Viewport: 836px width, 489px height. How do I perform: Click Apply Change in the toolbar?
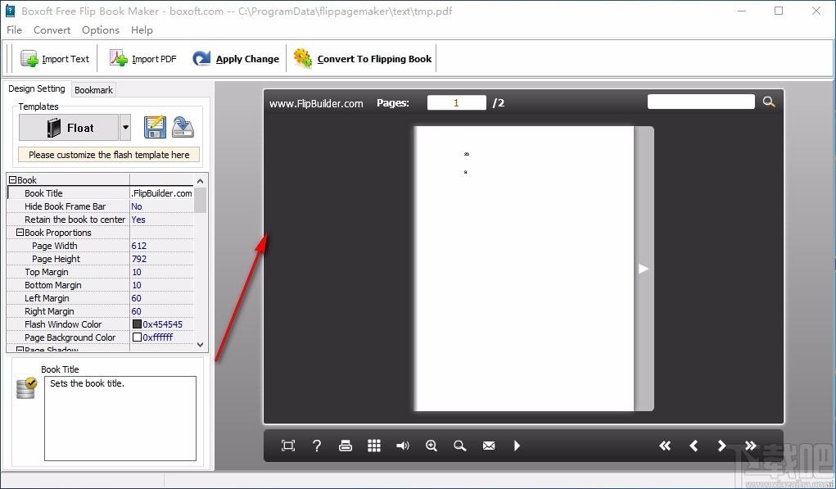[x=236, y=59]
